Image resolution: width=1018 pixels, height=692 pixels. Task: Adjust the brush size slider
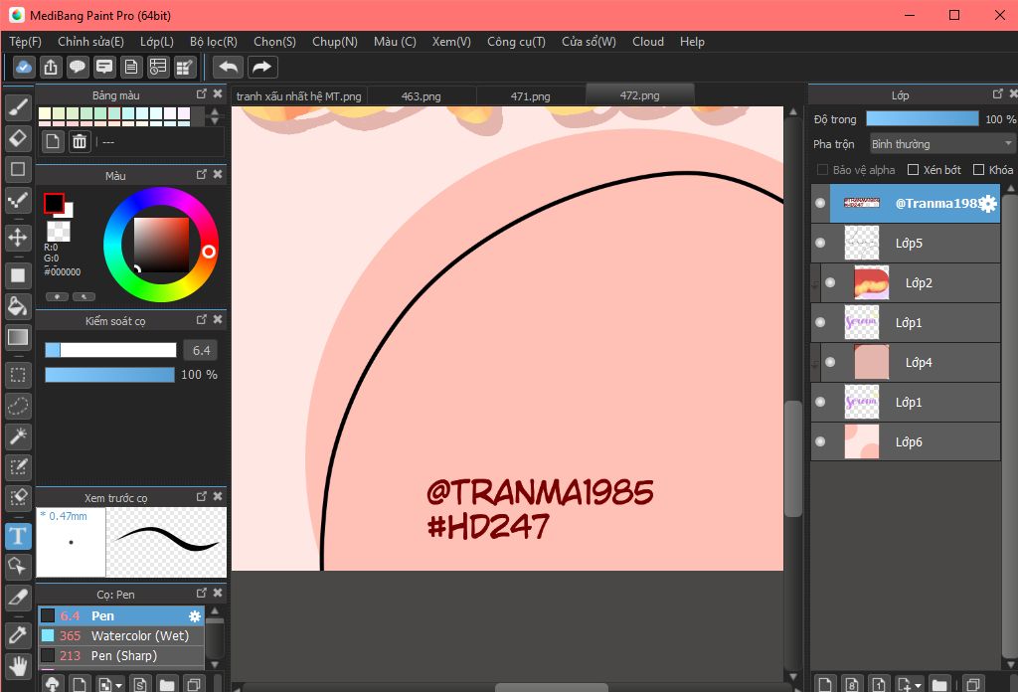point(110,351)
